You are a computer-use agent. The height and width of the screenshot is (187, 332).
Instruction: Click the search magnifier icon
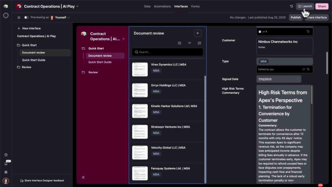pyautogui.click(x=136, y=52)
